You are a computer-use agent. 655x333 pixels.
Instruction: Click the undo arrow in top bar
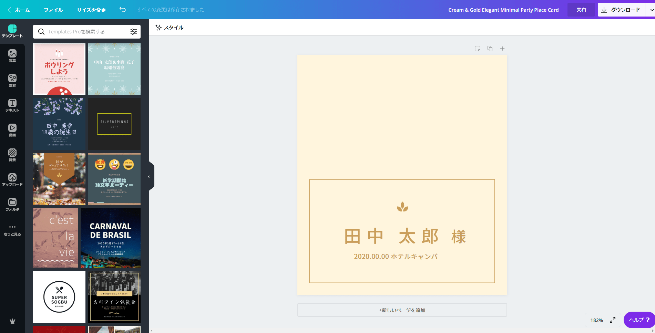point(123,10)
